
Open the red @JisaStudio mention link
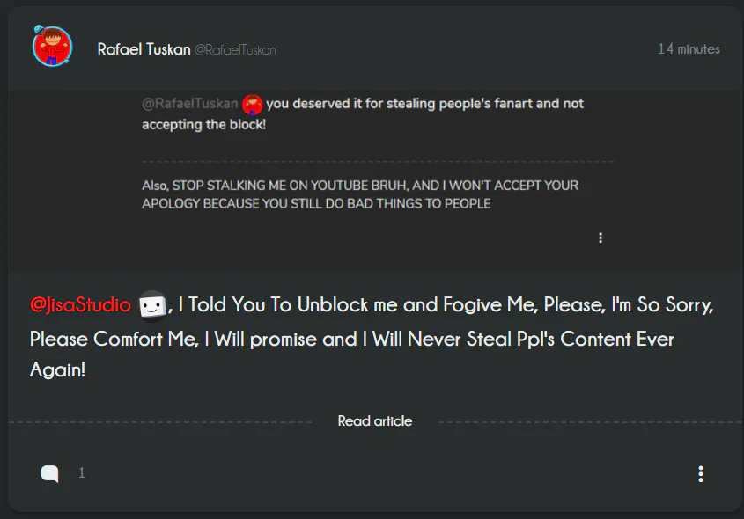[80, 305]
